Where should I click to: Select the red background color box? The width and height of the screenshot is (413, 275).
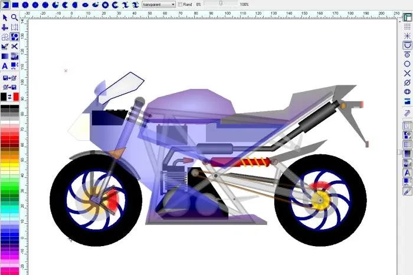coord(16,97)
